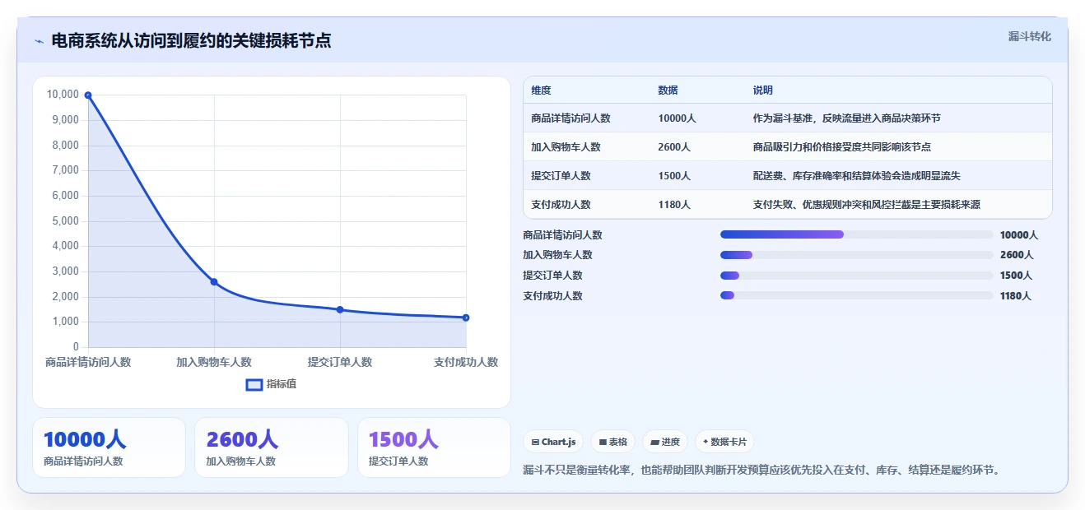Select table cell 商品详情访问人数
1085x510 pixels.
(570, 118)
